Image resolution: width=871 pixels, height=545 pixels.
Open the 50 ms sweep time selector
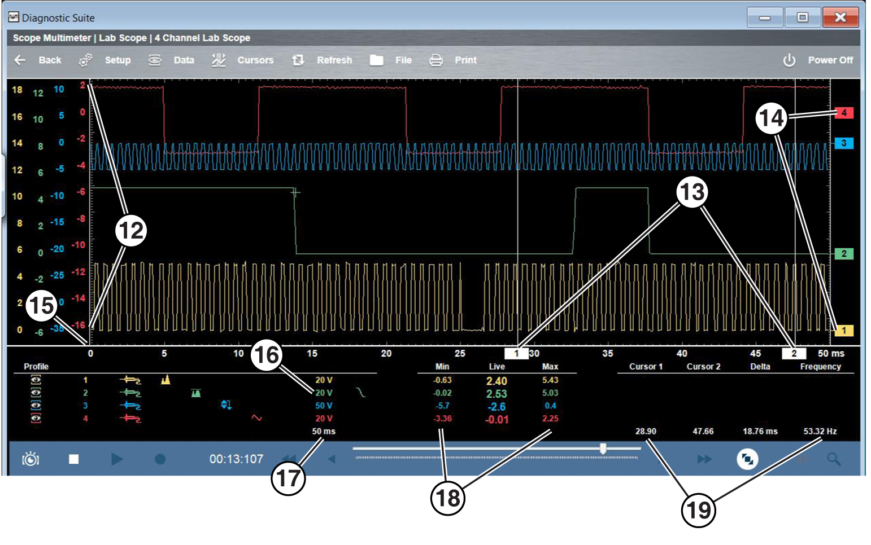pyautogui.click(x=324, y=432)
